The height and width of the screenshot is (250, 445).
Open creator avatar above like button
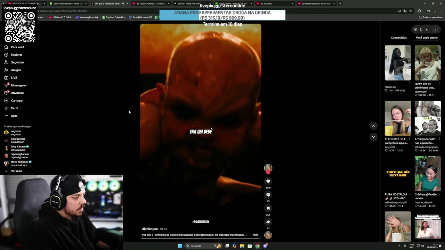(x=268, y=168)
